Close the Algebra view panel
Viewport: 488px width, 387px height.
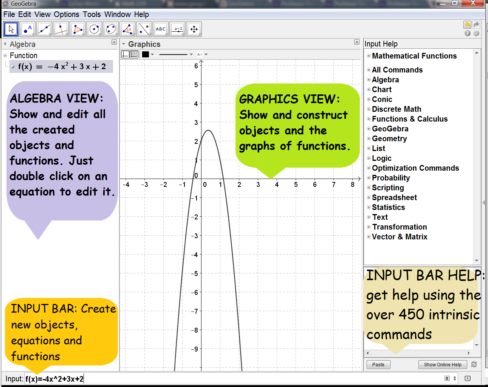point(114,42)
